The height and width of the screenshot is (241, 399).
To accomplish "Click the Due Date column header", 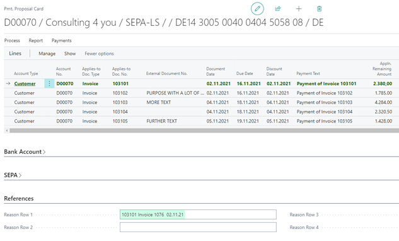I will tap(245, 73).
